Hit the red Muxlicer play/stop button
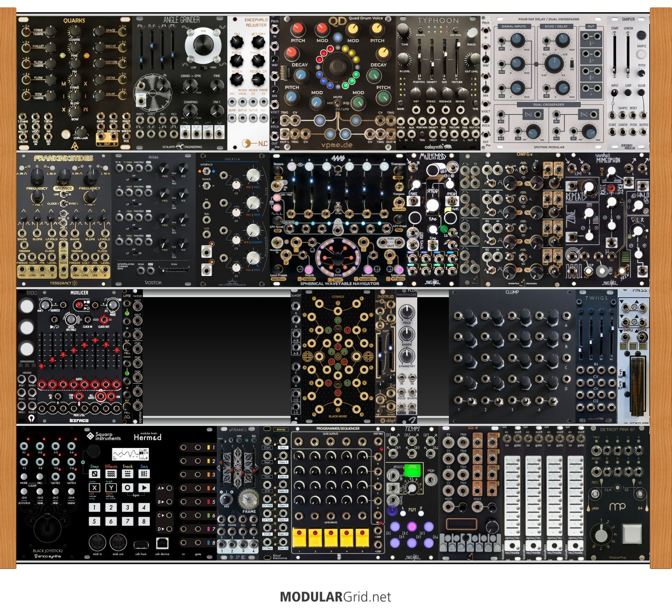Viewport: 672px width, 608px height. (x=79, y=305)
